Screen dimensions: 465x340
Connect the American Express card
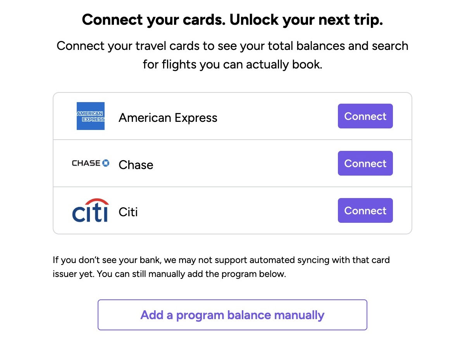pos(365,116)
